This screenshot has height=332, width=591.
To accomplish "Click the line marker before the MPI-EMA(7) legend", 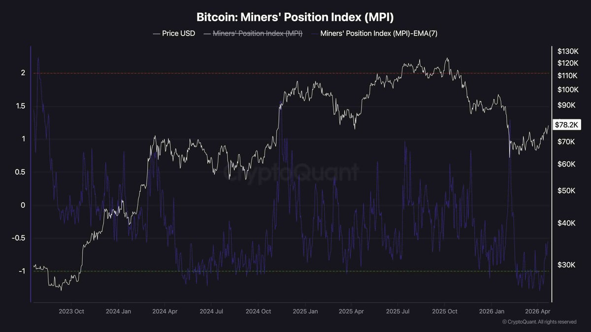I will pyautogui.click(x=314, y=33).
